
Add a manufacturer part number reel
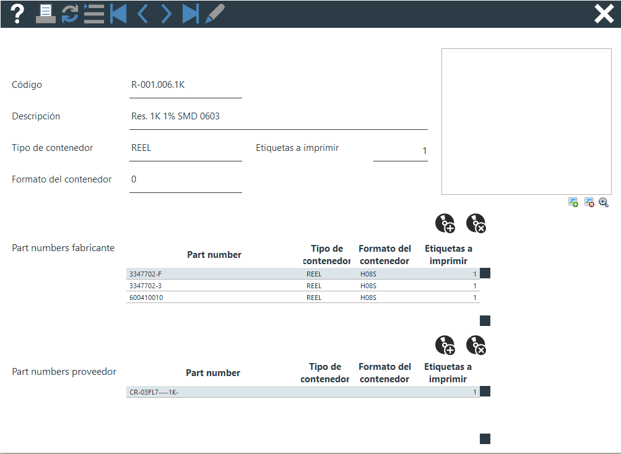click(x=445, y=223)
